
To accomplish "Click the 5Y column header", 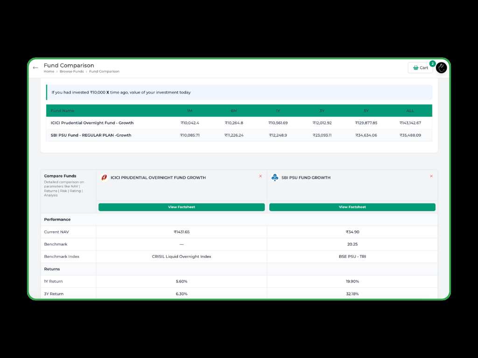I will point(366,111).
